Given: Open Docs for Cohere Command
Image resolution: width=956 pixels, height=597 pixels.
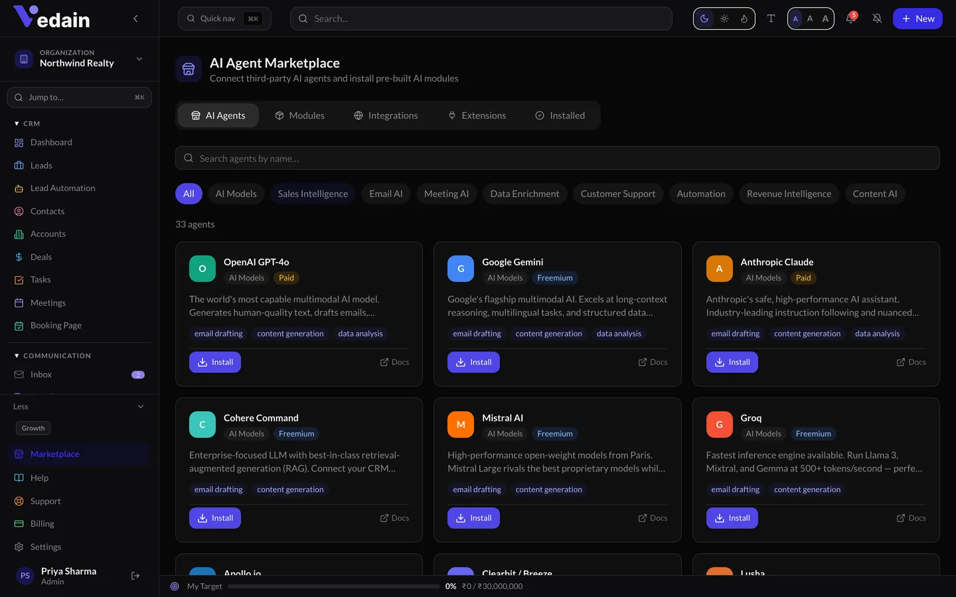Looking at the screenshot, I should [394, 518].
